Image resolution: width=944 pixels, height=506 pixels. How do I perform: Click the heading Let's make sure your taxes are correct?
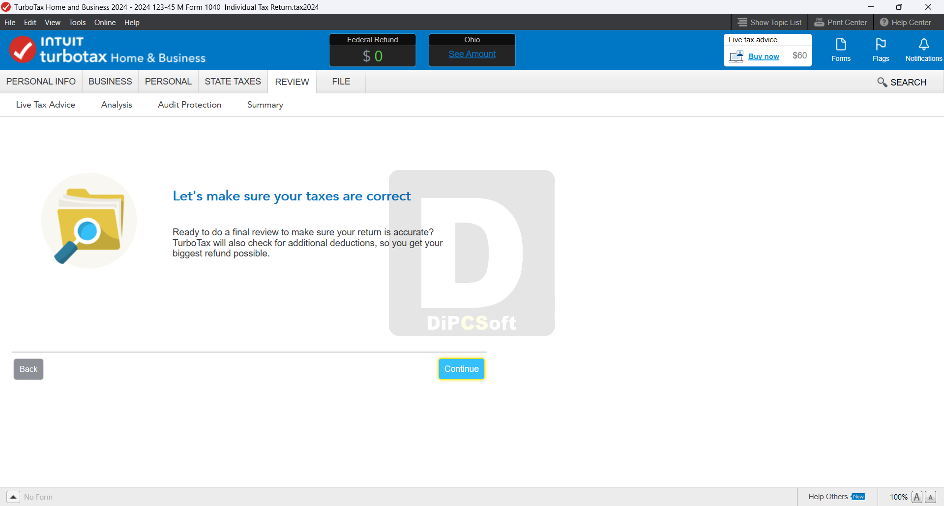[292, 196]
